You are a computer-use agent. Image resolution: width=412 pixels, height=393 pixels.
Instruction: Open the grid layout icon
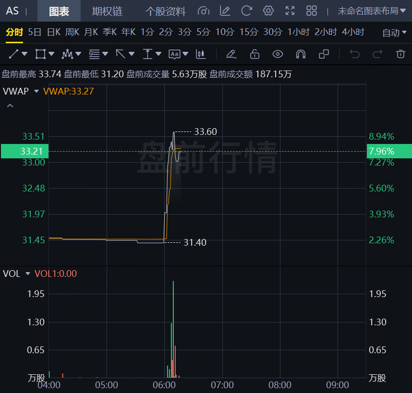312,11
